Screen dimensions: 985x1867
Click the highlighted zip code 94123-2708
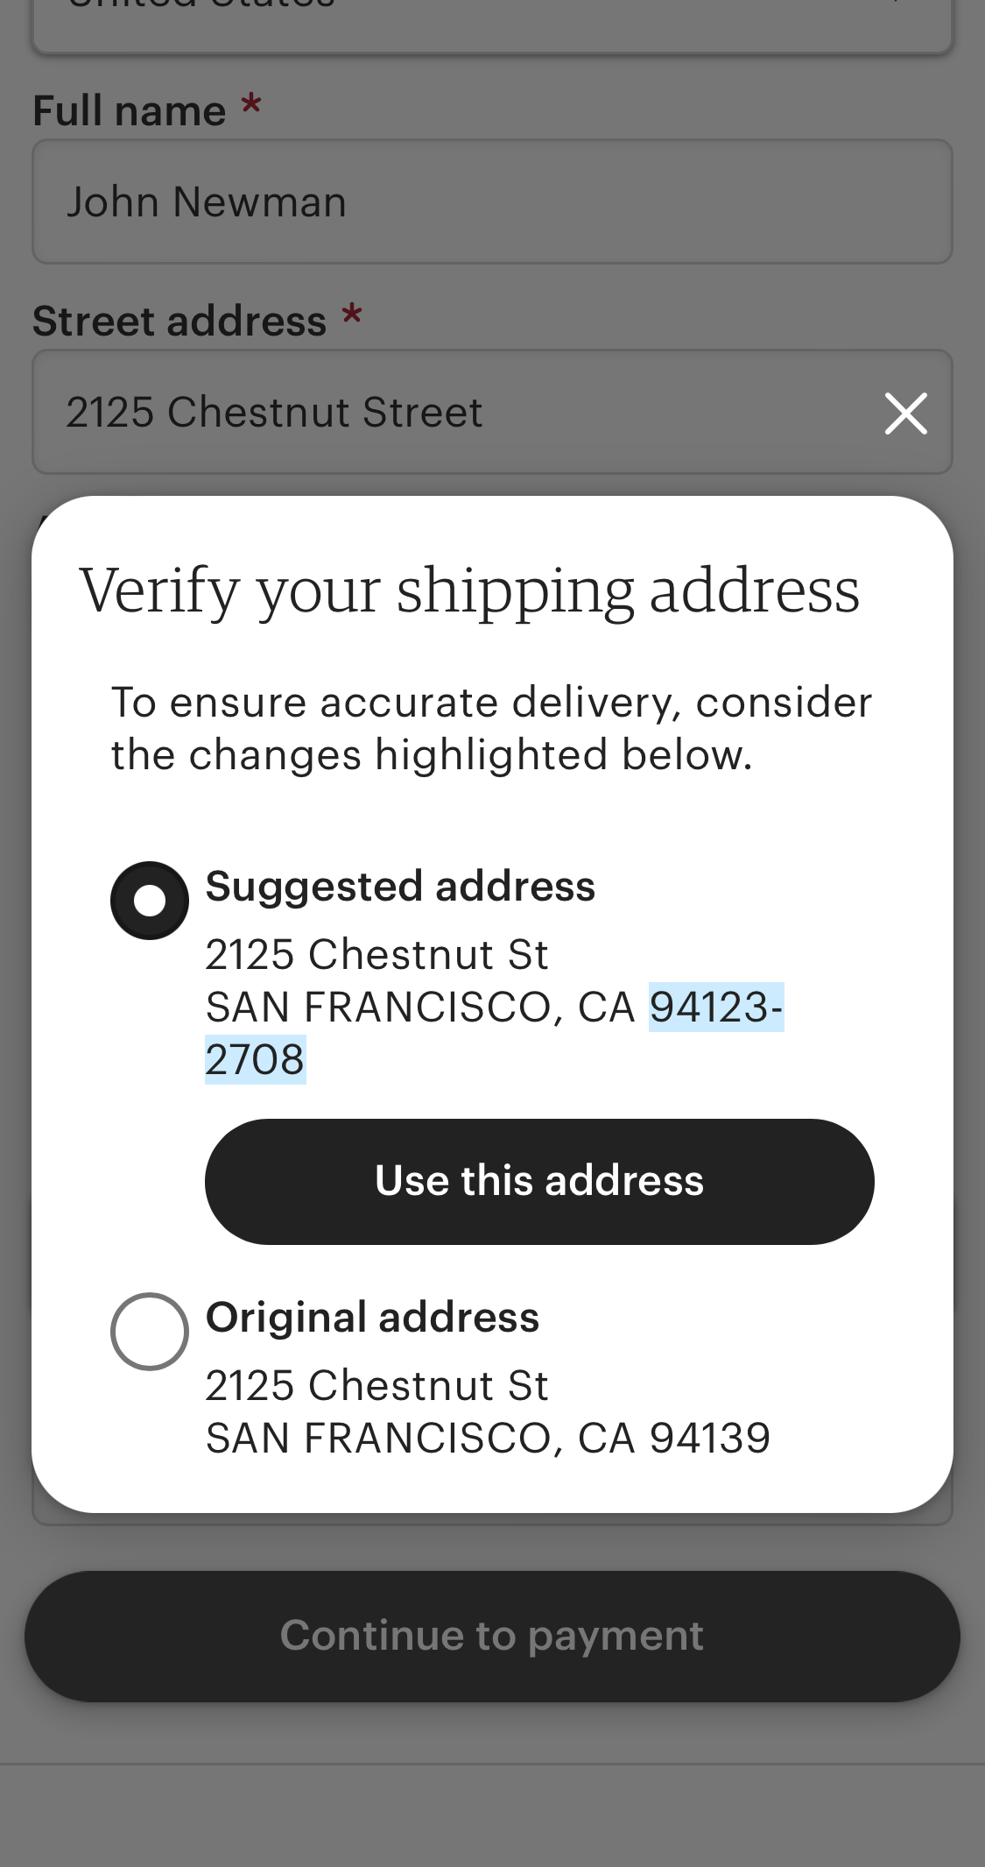click(x=714, y=1008)
